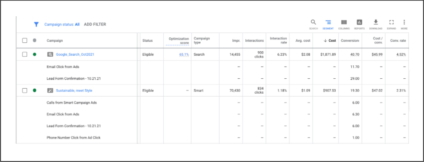Click green status dot of Sustainable, meet Style
The width and height of the screenshot is (424, 162).
tap(34, 90)
